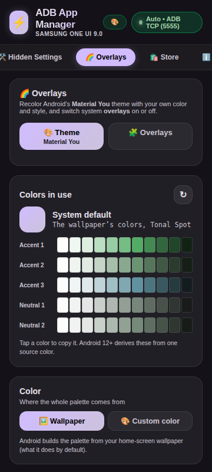Copy the darkest Accent 1 swatch
The image size is (212, 472).
coord(187,245)
